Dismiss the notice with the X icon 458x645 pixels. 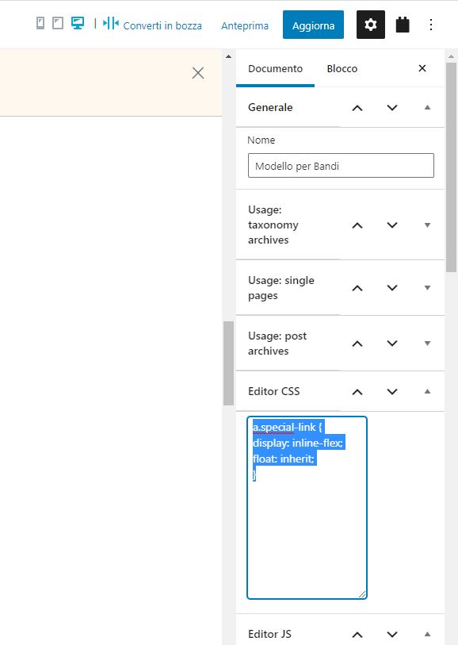pyautogui.click(x=198, y=73)
